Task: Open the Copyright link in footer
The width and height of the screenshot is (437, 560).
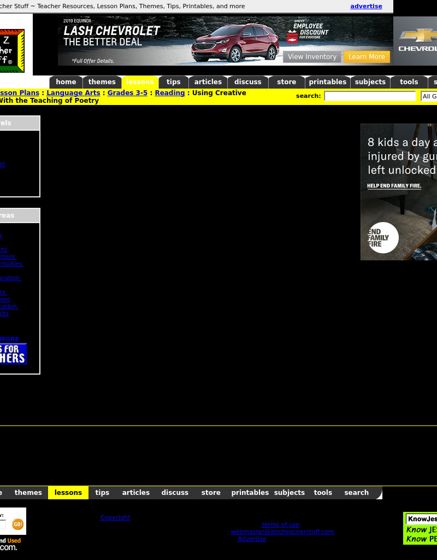Action: click(115, 517)
